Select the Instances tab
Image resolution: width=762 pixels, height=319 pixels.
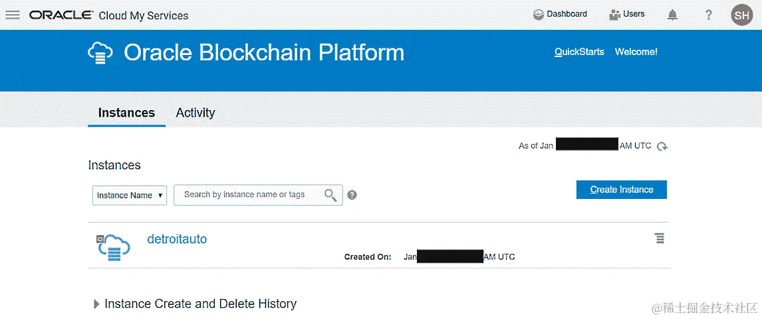pos(126,113)
